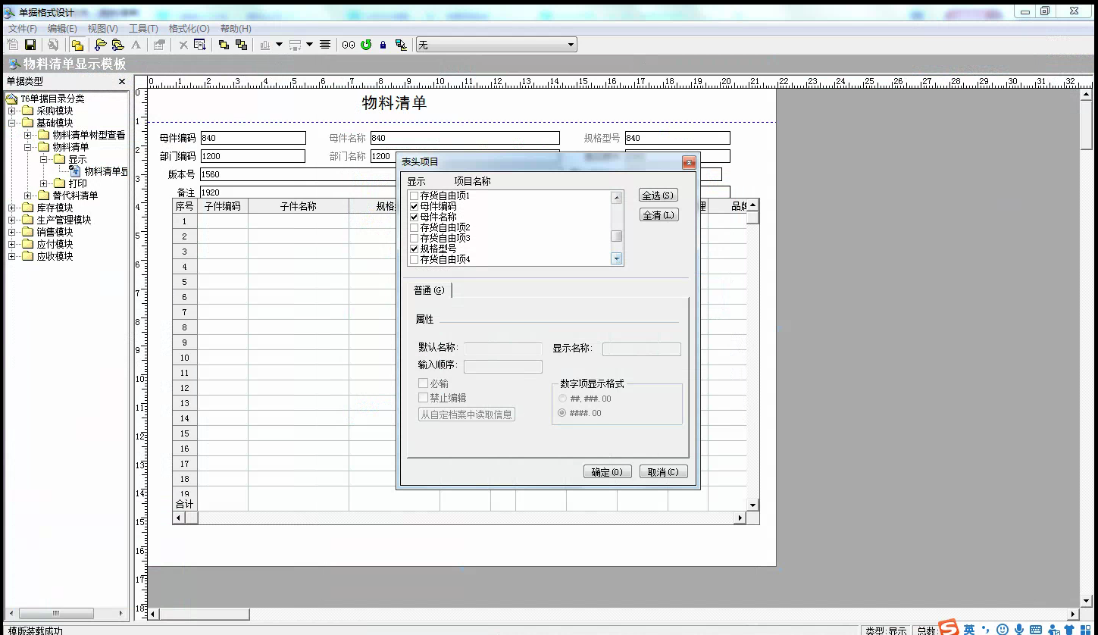Expand the 生产管理模块 tree node
The height and width of the screenshot is (635, 1098).
12,220
